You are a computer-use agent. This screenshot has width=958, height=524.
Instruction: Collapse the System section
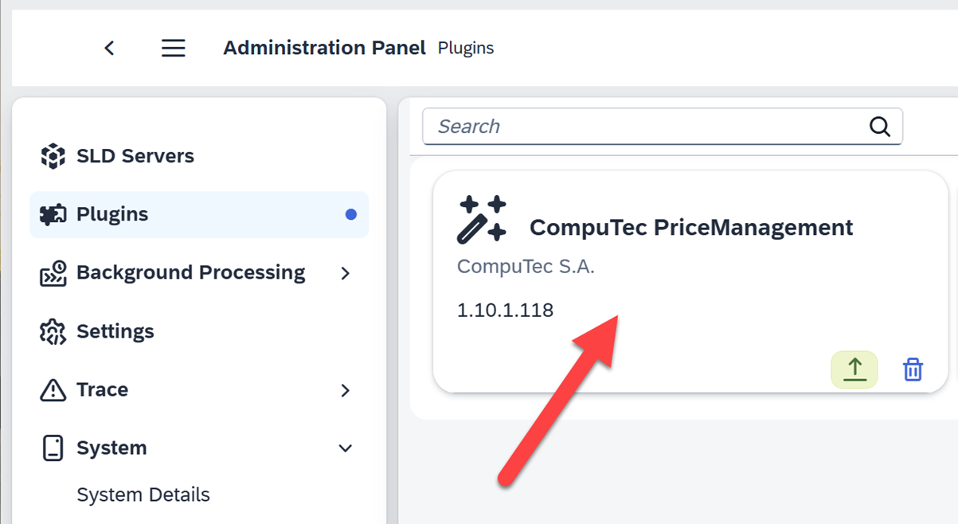click(346, 448)
